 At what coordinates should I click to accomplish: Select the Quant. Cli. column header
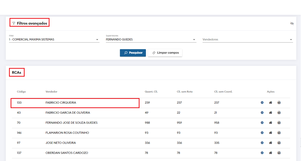[x=151, y=92]
